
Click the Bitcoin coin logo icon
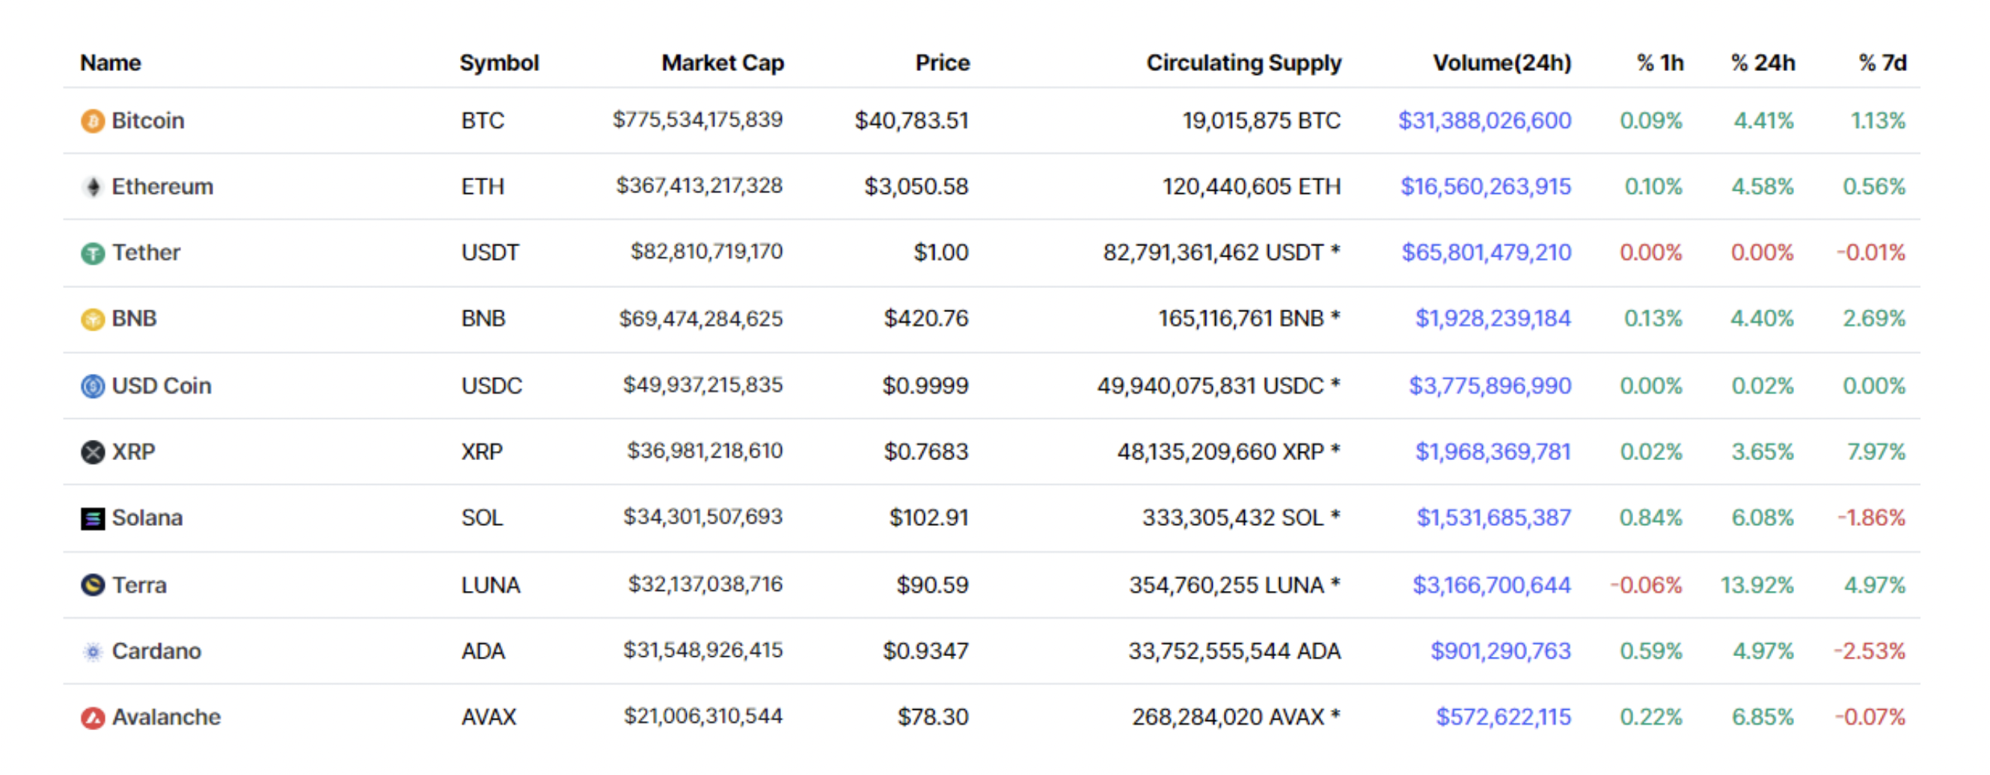pos(93,121)
